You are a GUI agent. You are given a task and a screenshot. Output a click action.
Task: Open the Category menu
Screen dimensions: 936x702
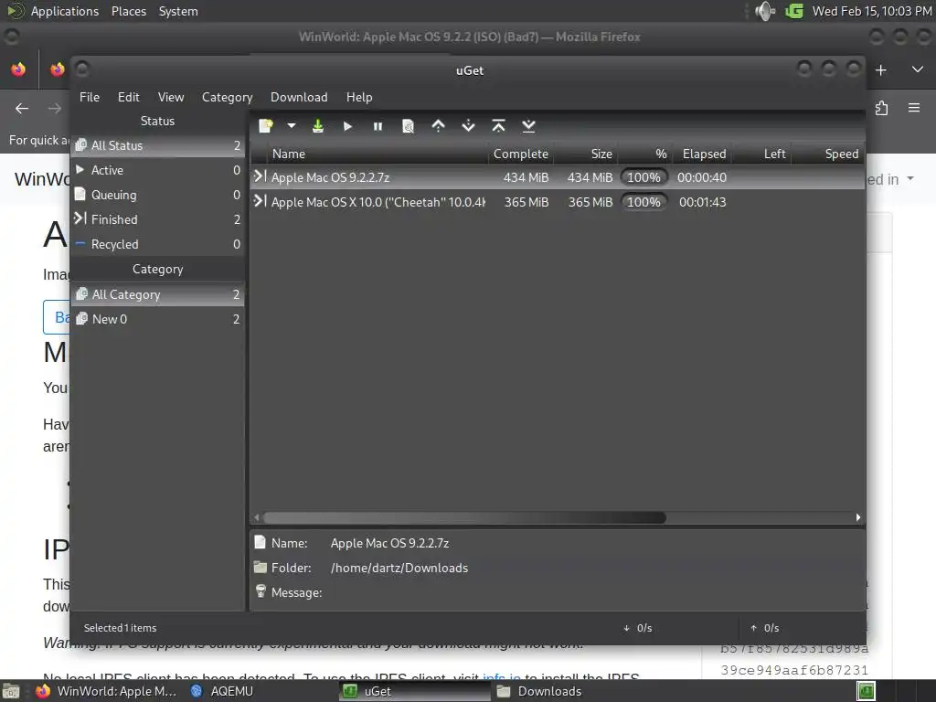[x=227, y=97]
